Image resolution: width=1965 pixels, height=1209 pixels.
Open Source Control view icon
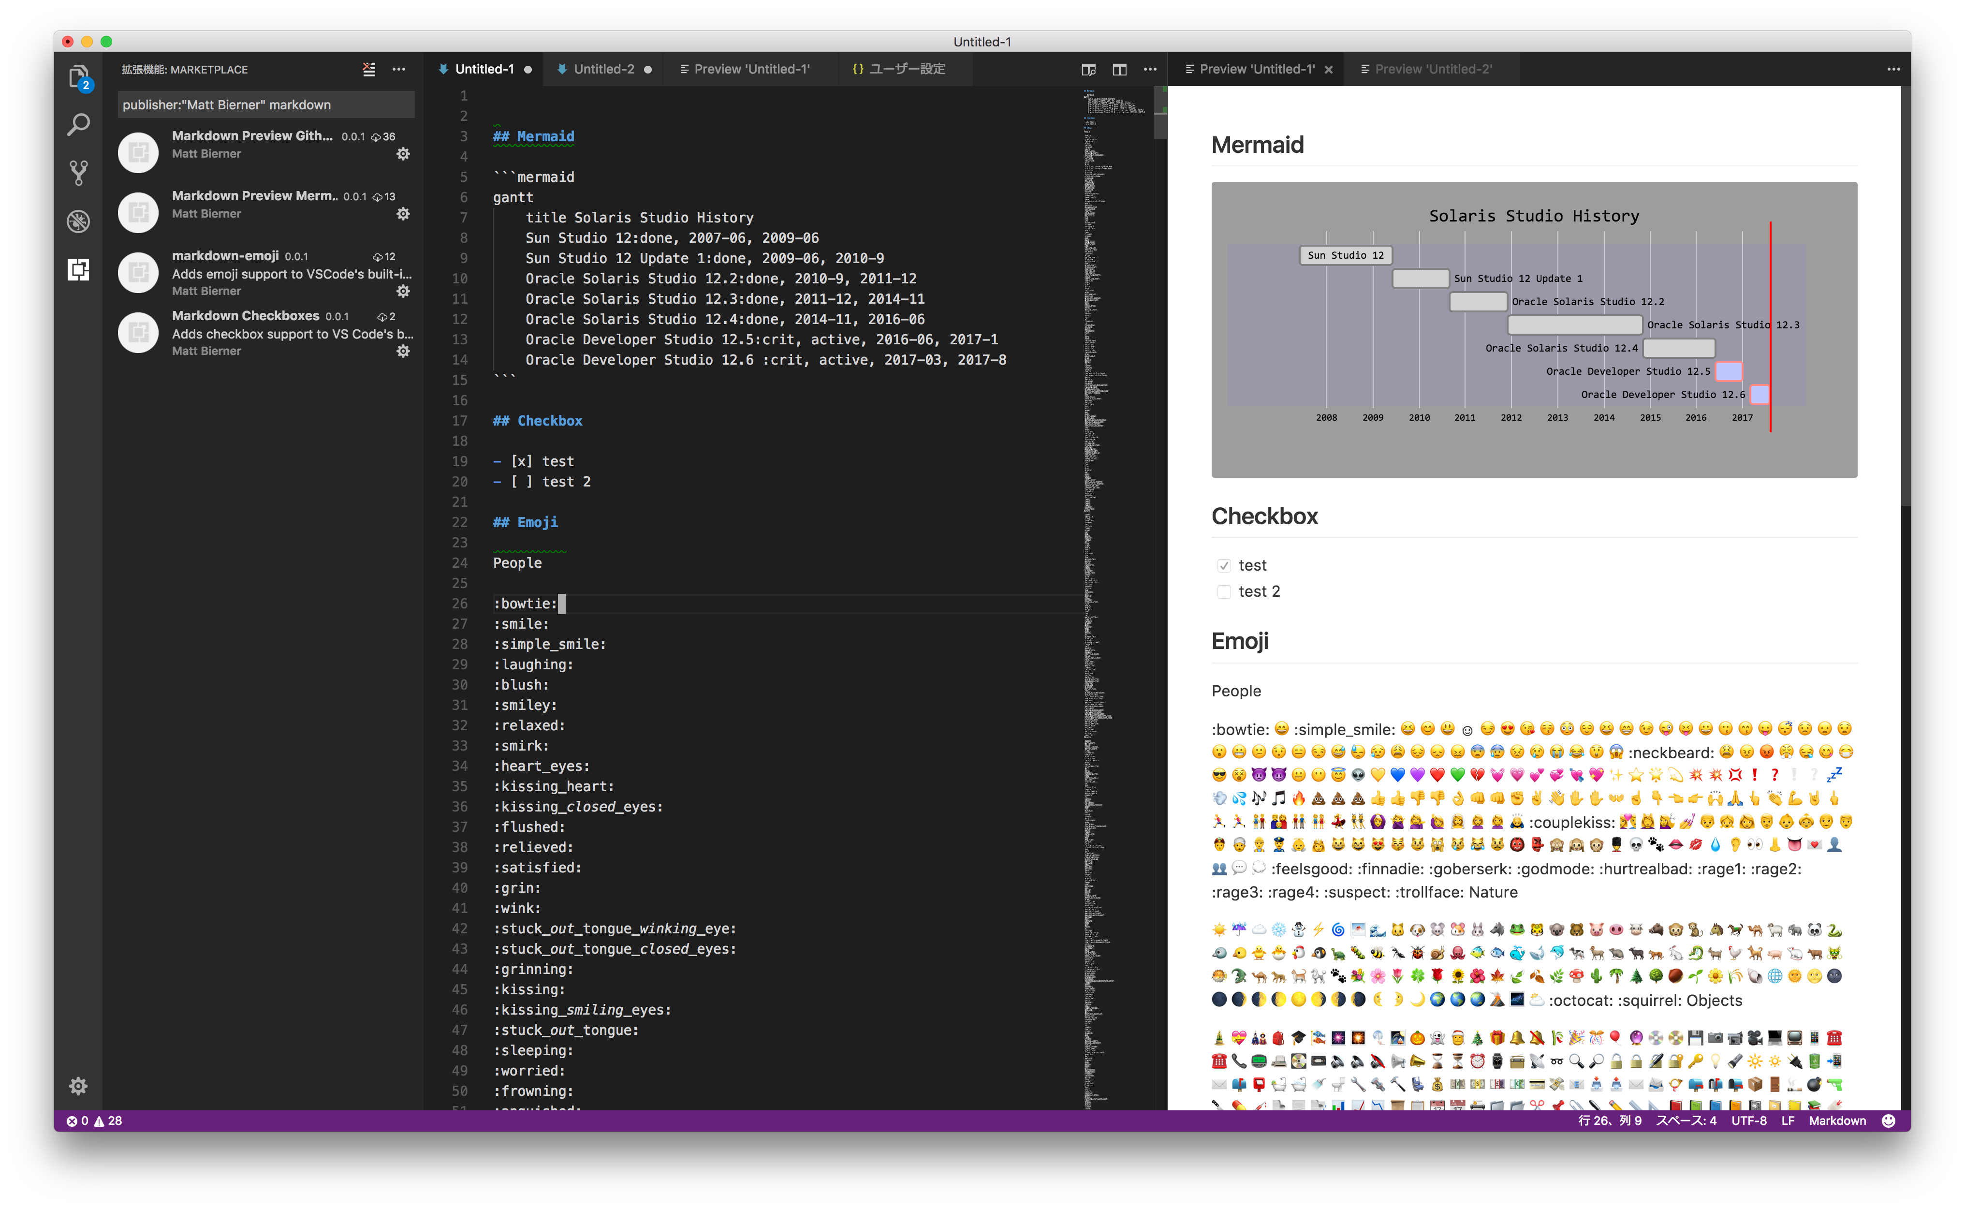(x=77, y=173)
